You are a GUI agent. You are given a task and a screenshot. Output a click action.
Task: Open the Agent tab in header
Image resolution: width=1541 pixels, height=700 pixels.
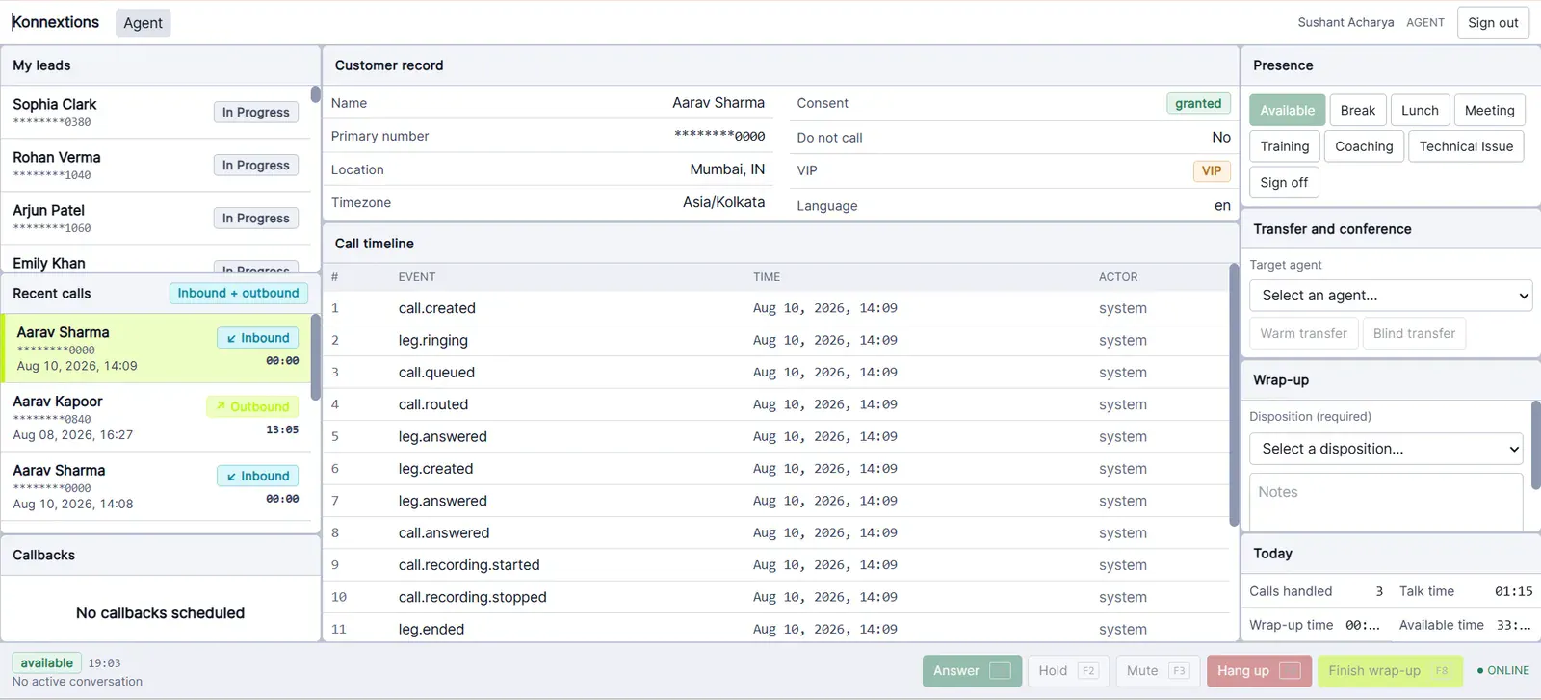143,23
